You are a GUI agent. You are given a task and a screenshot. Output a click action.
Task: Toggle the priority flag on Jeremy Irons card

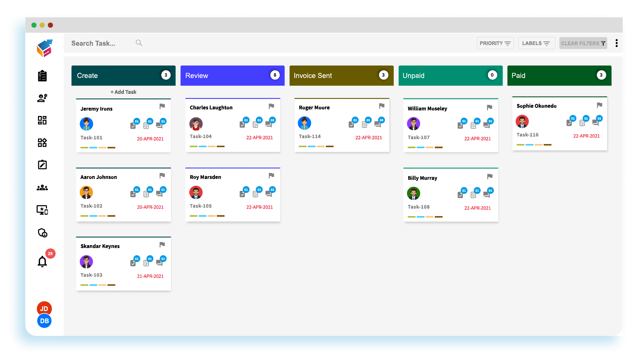(x=162, y=106)
